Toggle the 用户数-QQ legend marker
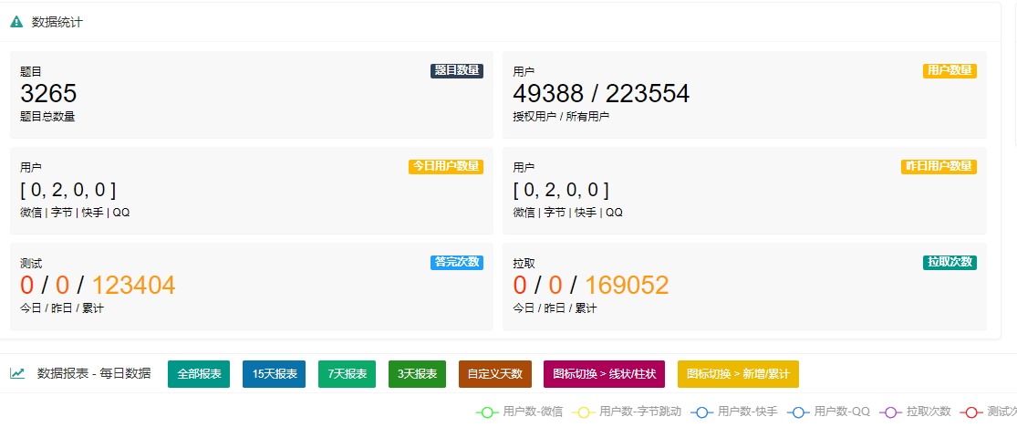The width and height of the screenshot is (1017, 438). tap(829, 412)
